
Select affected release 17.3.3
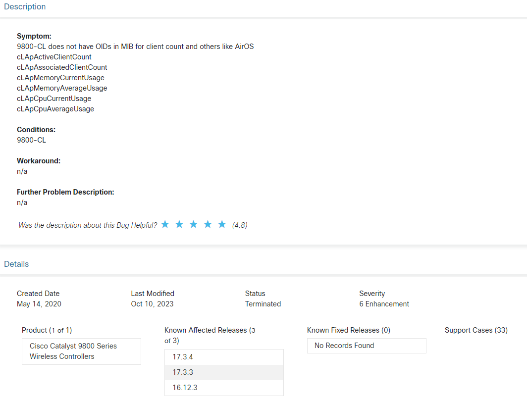click(224, 372)
